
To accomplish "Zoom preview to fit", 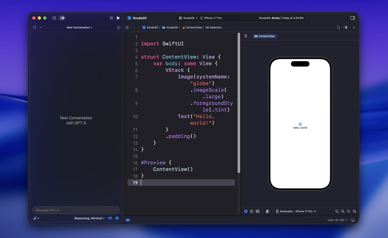I will 349,211.
